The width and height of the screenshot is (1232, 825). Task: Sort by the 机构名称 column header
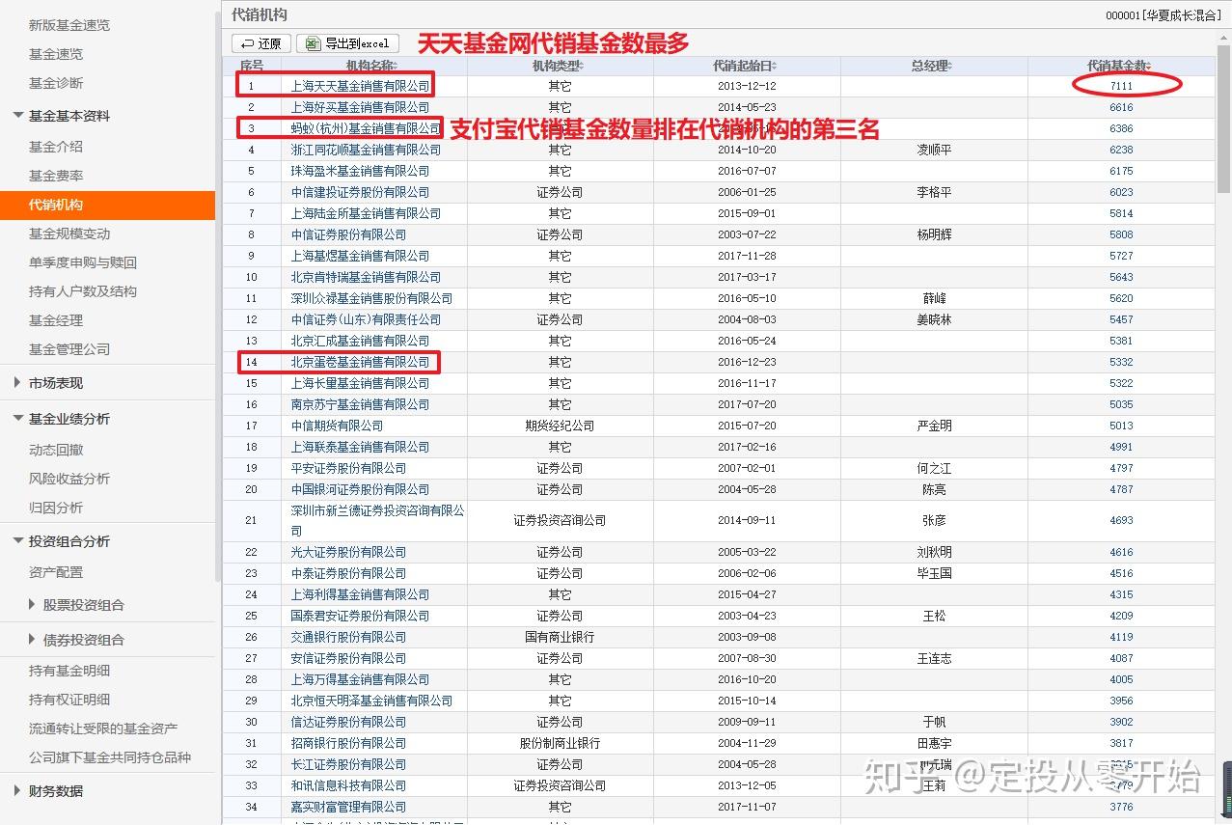pyautogui.click(x=371, y=66)
